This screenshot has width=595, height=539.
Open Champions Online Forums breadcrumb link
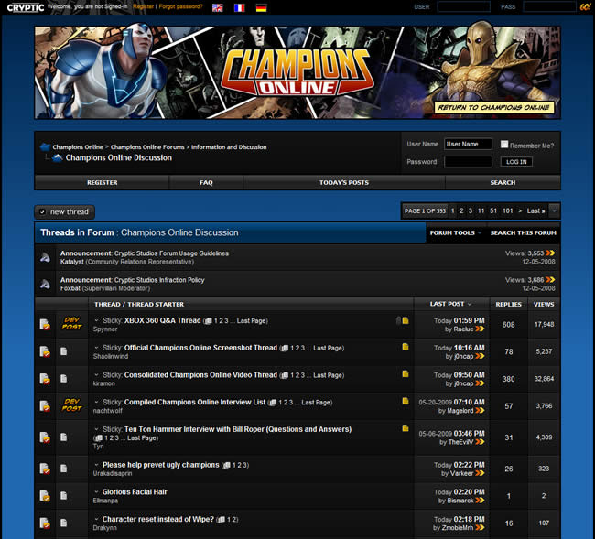tap(147, 147)
